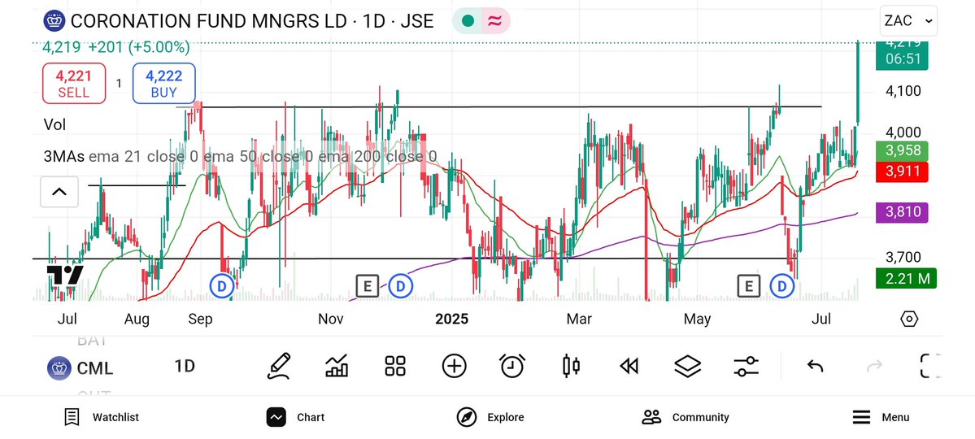Tap the November earnings E marker

[x=368, y=286]
